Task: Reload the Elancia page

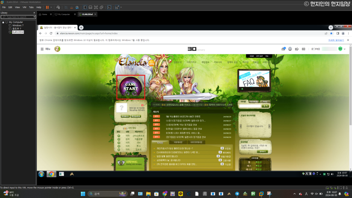Action: (51, 33)
